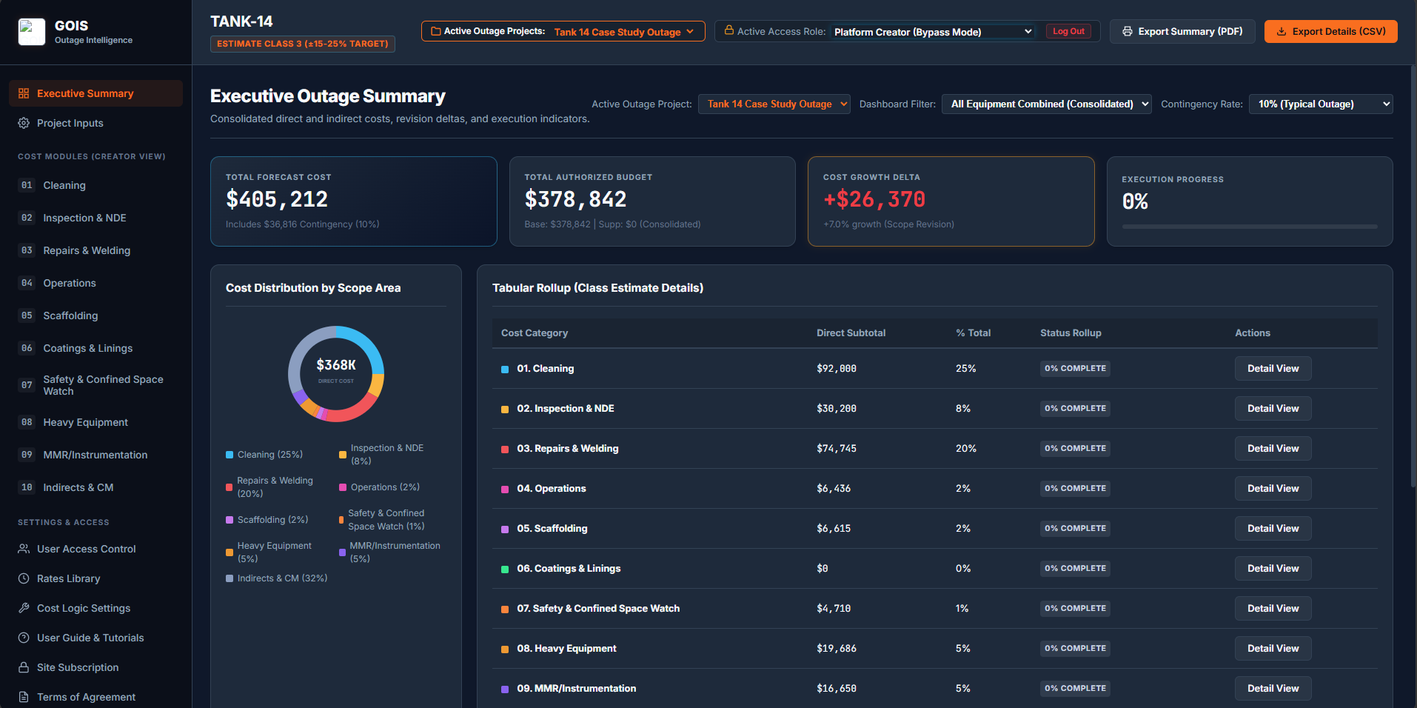Click the $378,842 Total Authorized Budget value
Image resolution: width=1417 pixels, height=708 pixels.
click(575, 199)
